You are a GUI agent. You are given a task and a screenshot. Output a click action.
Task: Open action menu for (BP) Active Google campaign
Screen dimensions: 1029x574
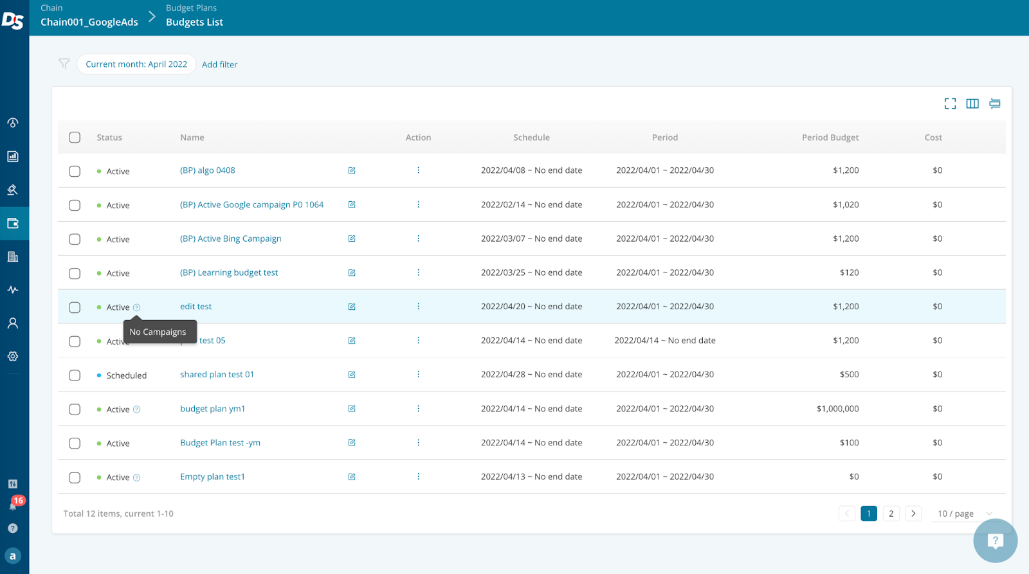pyautogui.click(x=418, y=204)
